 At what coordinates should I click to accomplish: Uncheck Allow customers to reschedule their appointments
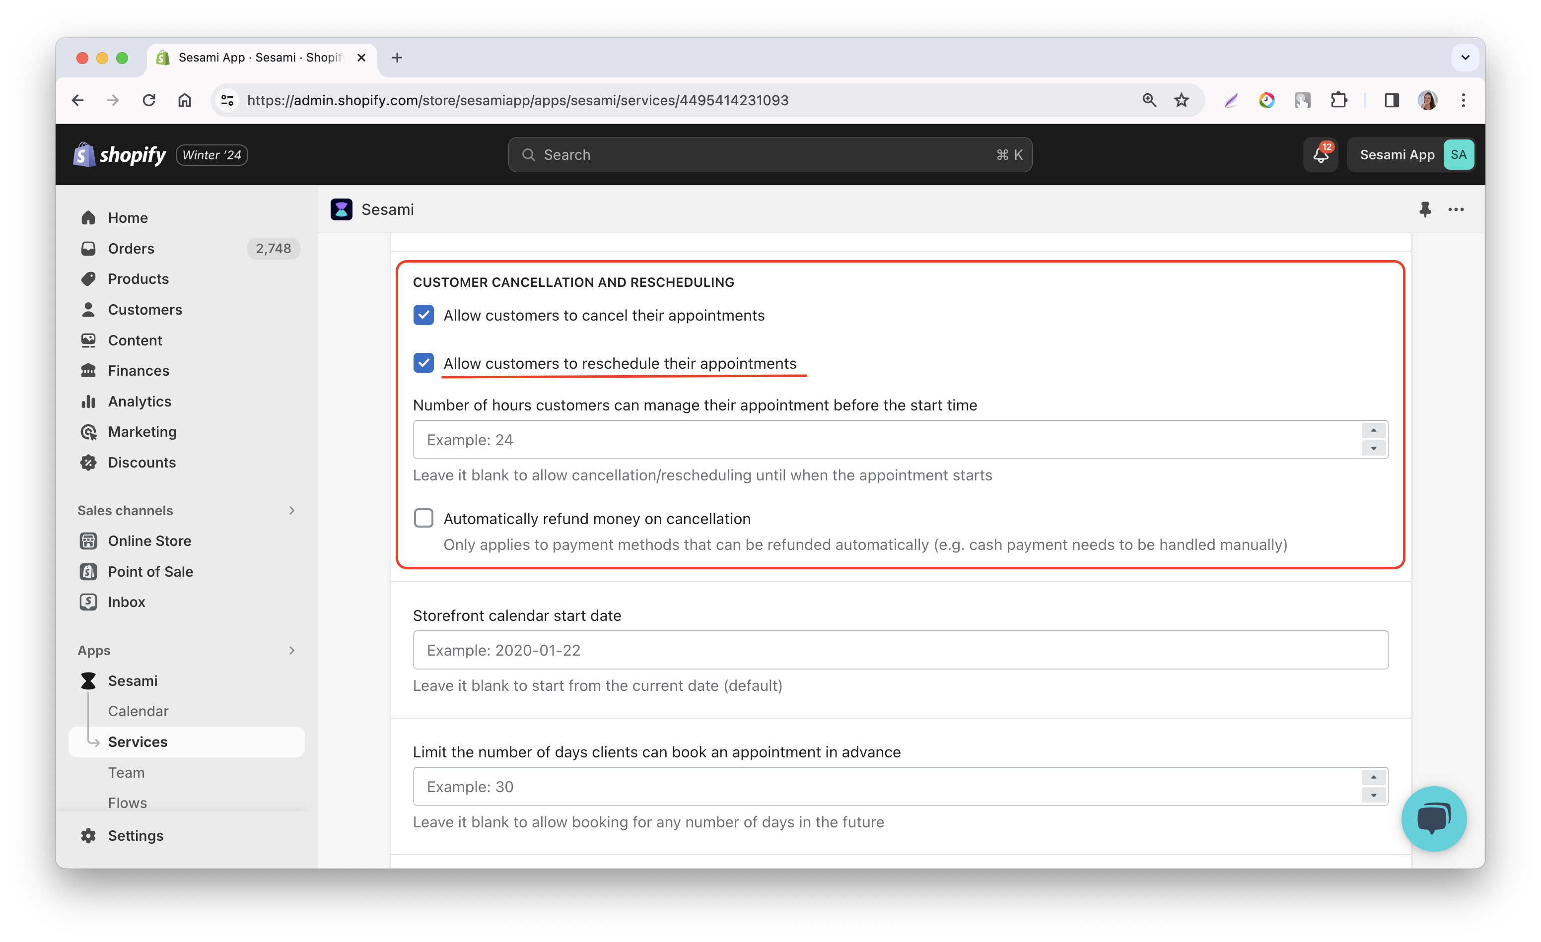[x=423, y=363]
